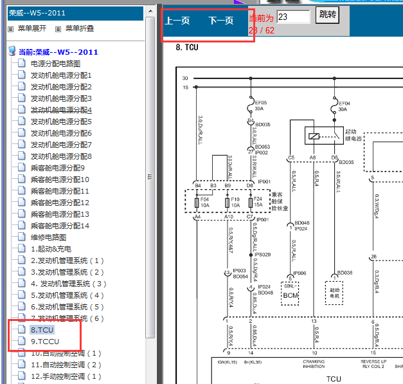403x384 pixels.
Task: Select 12.手动控制空调 (1)
Action: point(66,376)
